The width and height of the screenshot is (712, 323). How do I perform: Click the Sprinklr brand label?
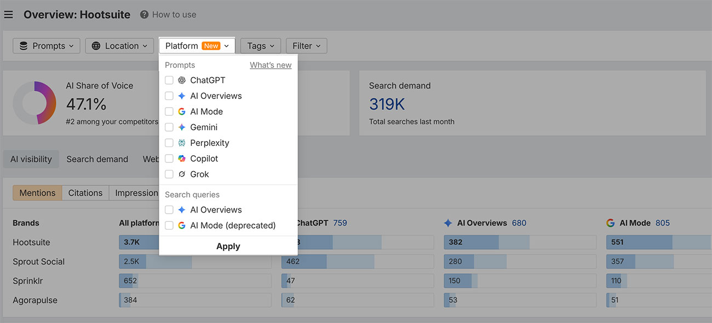tap(28, 281)
